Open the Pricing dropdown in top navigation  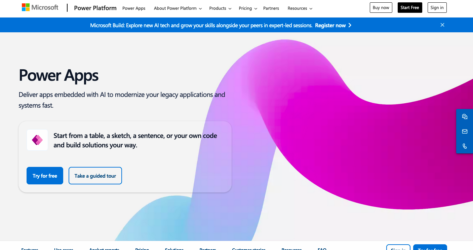click(x=248, y=8)
